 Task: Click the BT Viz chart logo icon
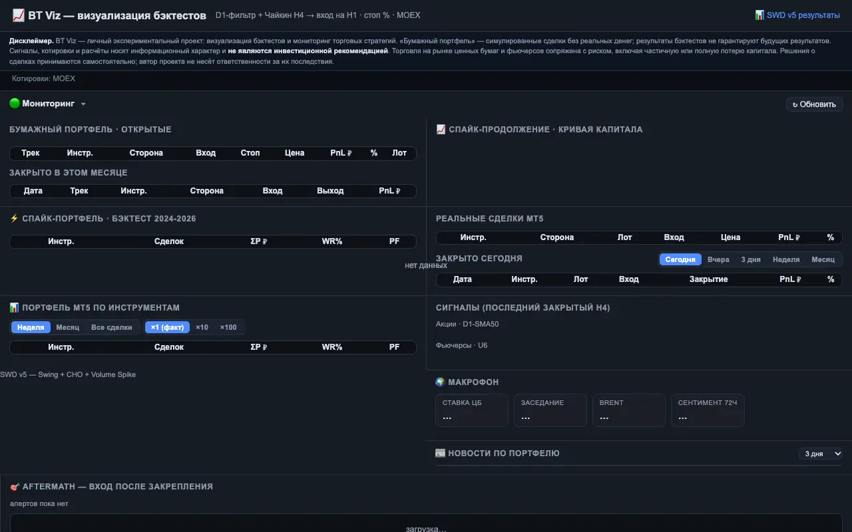[19, 15]
